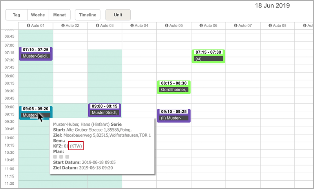
Task: Open the 07:15 - 07:30 green appointment
Action: pos(208,56)
